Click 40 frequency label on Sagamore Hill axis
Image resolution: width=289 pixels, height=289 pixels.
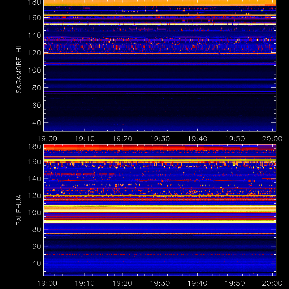point(36,122)
